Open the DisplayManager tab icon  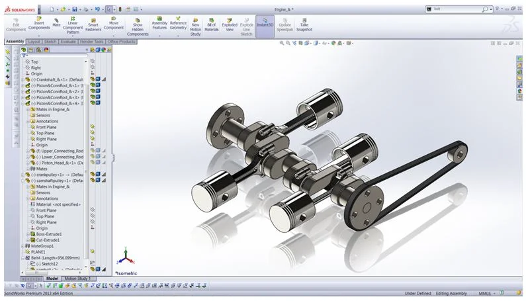pos(46,50)
